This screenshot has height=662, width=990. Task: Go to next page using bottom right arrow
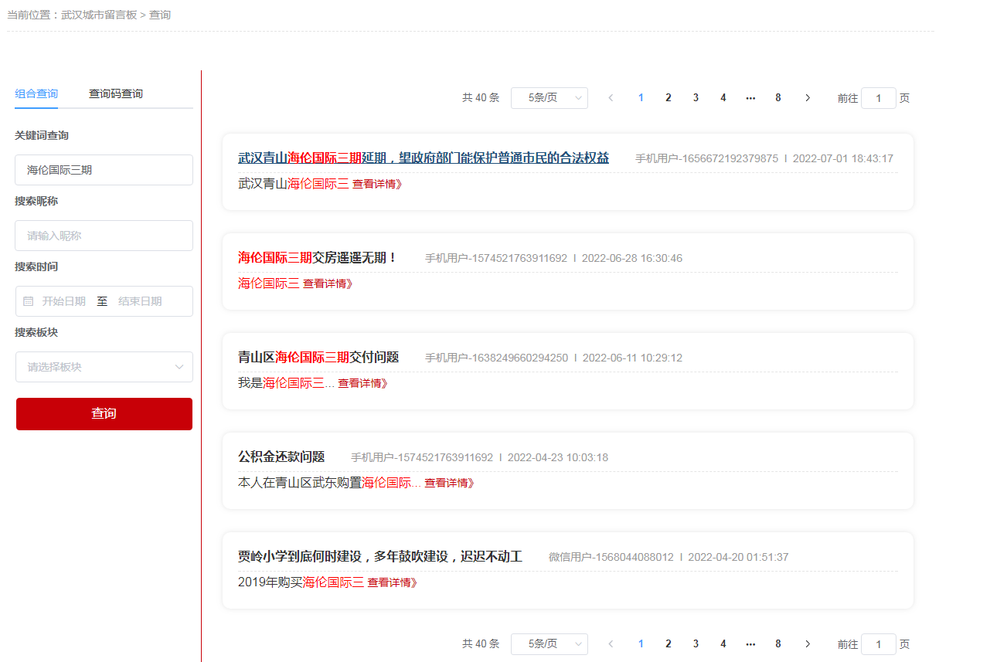(808, 644)
